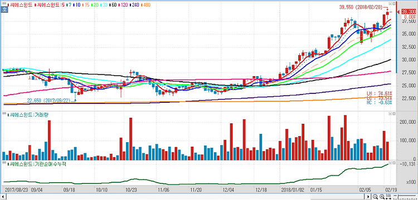The height and width of the screenshot is (200, 418).
Task: Click the low annotation 22,650 (2017/09/22)
Action: 48,101
